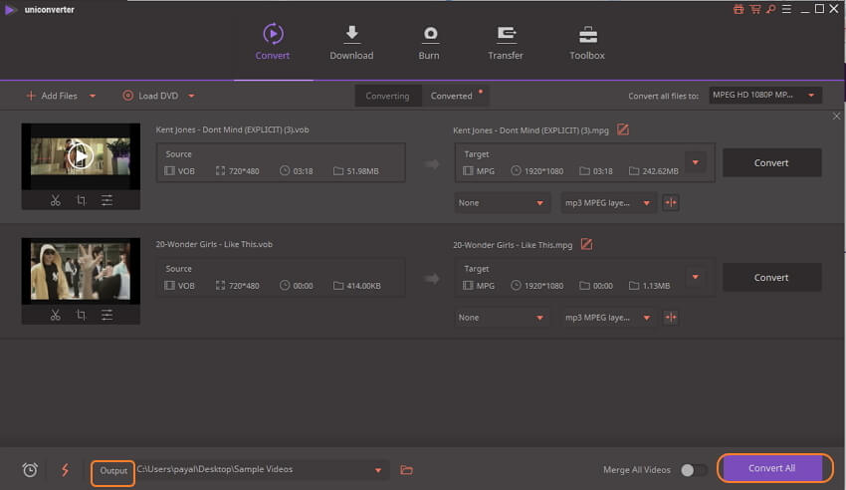Open the output path dropdown
The width and height of the screenshot is (846, 490).
click(378, 470)
